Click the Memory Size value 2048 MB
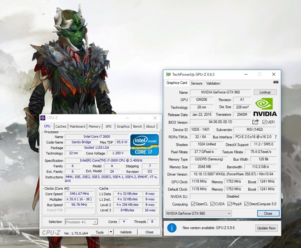The image size is (301, 248). [204, 167]
